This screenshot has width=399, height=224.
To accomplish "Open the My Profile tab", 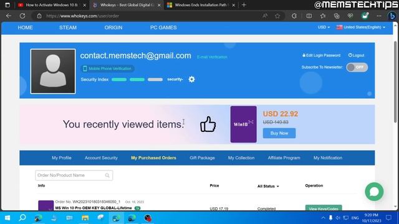I will [x=62, y=157].
